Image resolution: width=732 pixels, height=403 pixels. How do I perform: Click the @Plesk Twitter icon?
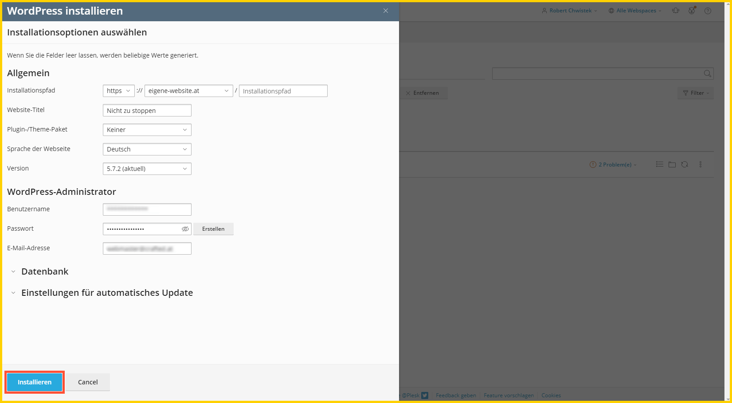point(425,395)
